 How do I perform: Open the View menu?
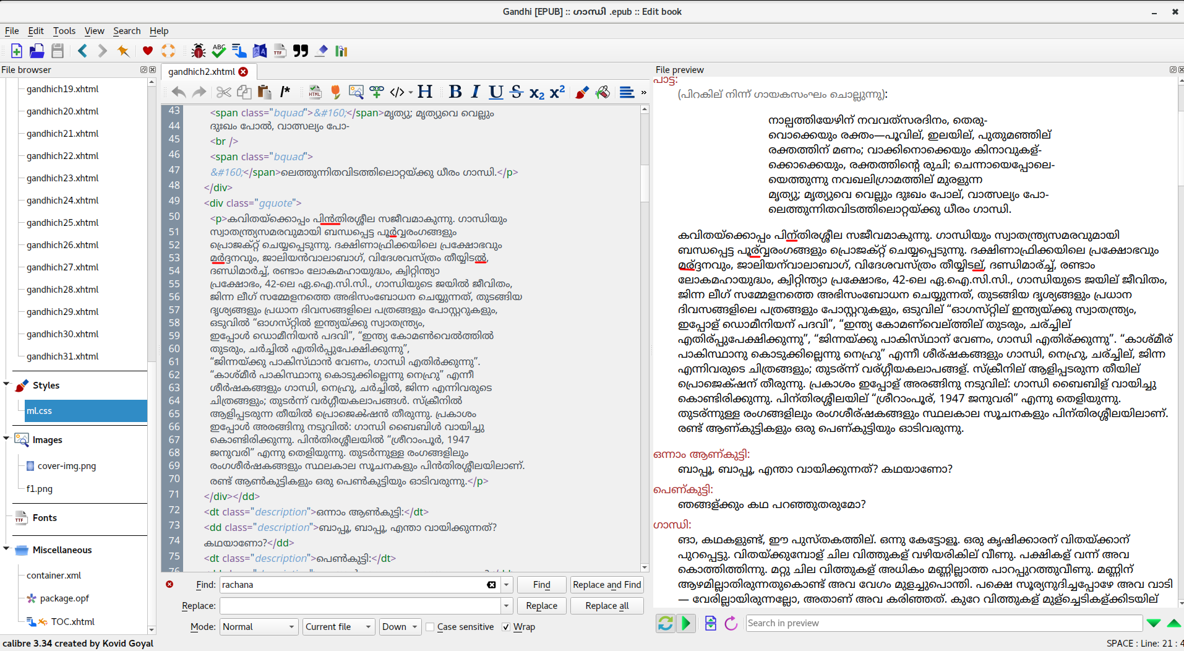(95, 31)
